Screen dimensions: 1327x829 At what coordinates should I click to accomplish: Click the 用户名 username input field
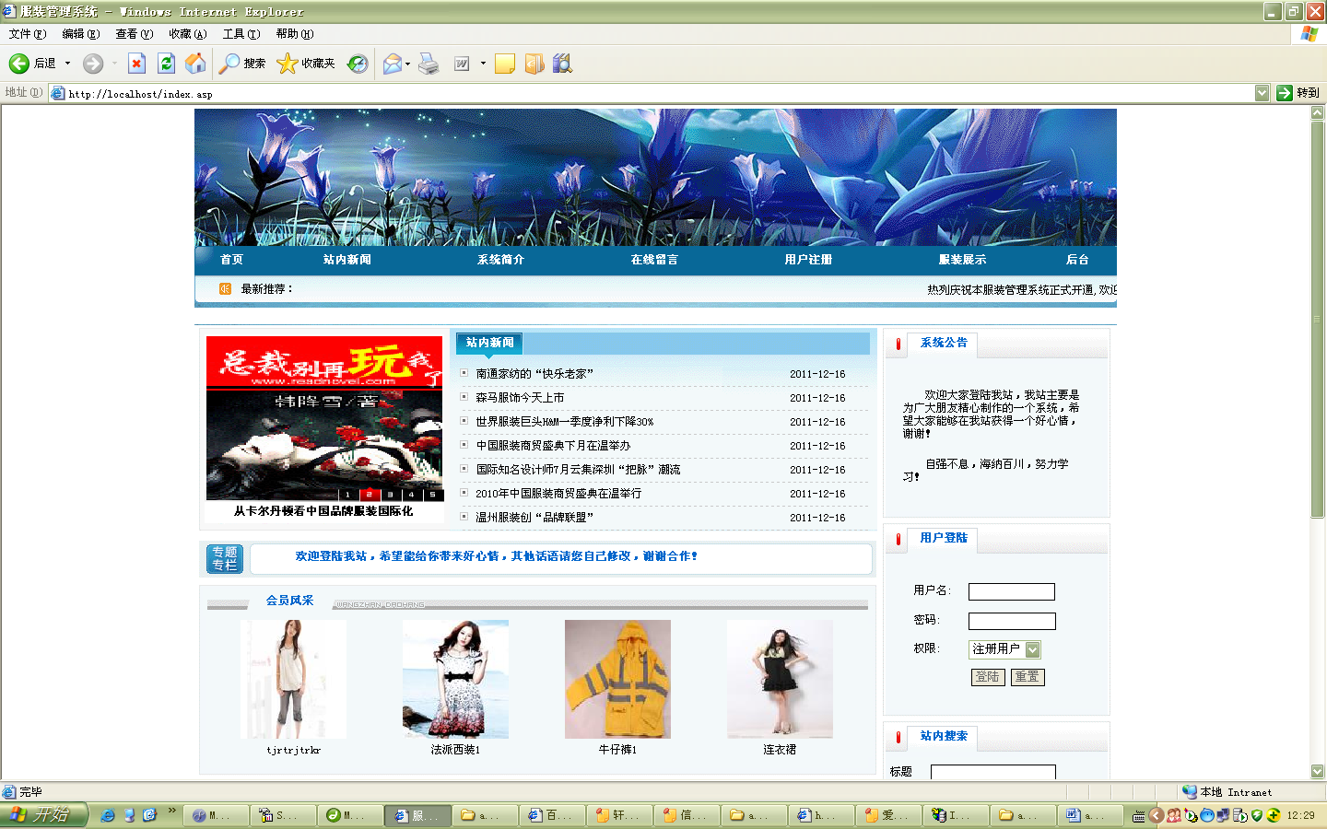tap(1011, 591)
